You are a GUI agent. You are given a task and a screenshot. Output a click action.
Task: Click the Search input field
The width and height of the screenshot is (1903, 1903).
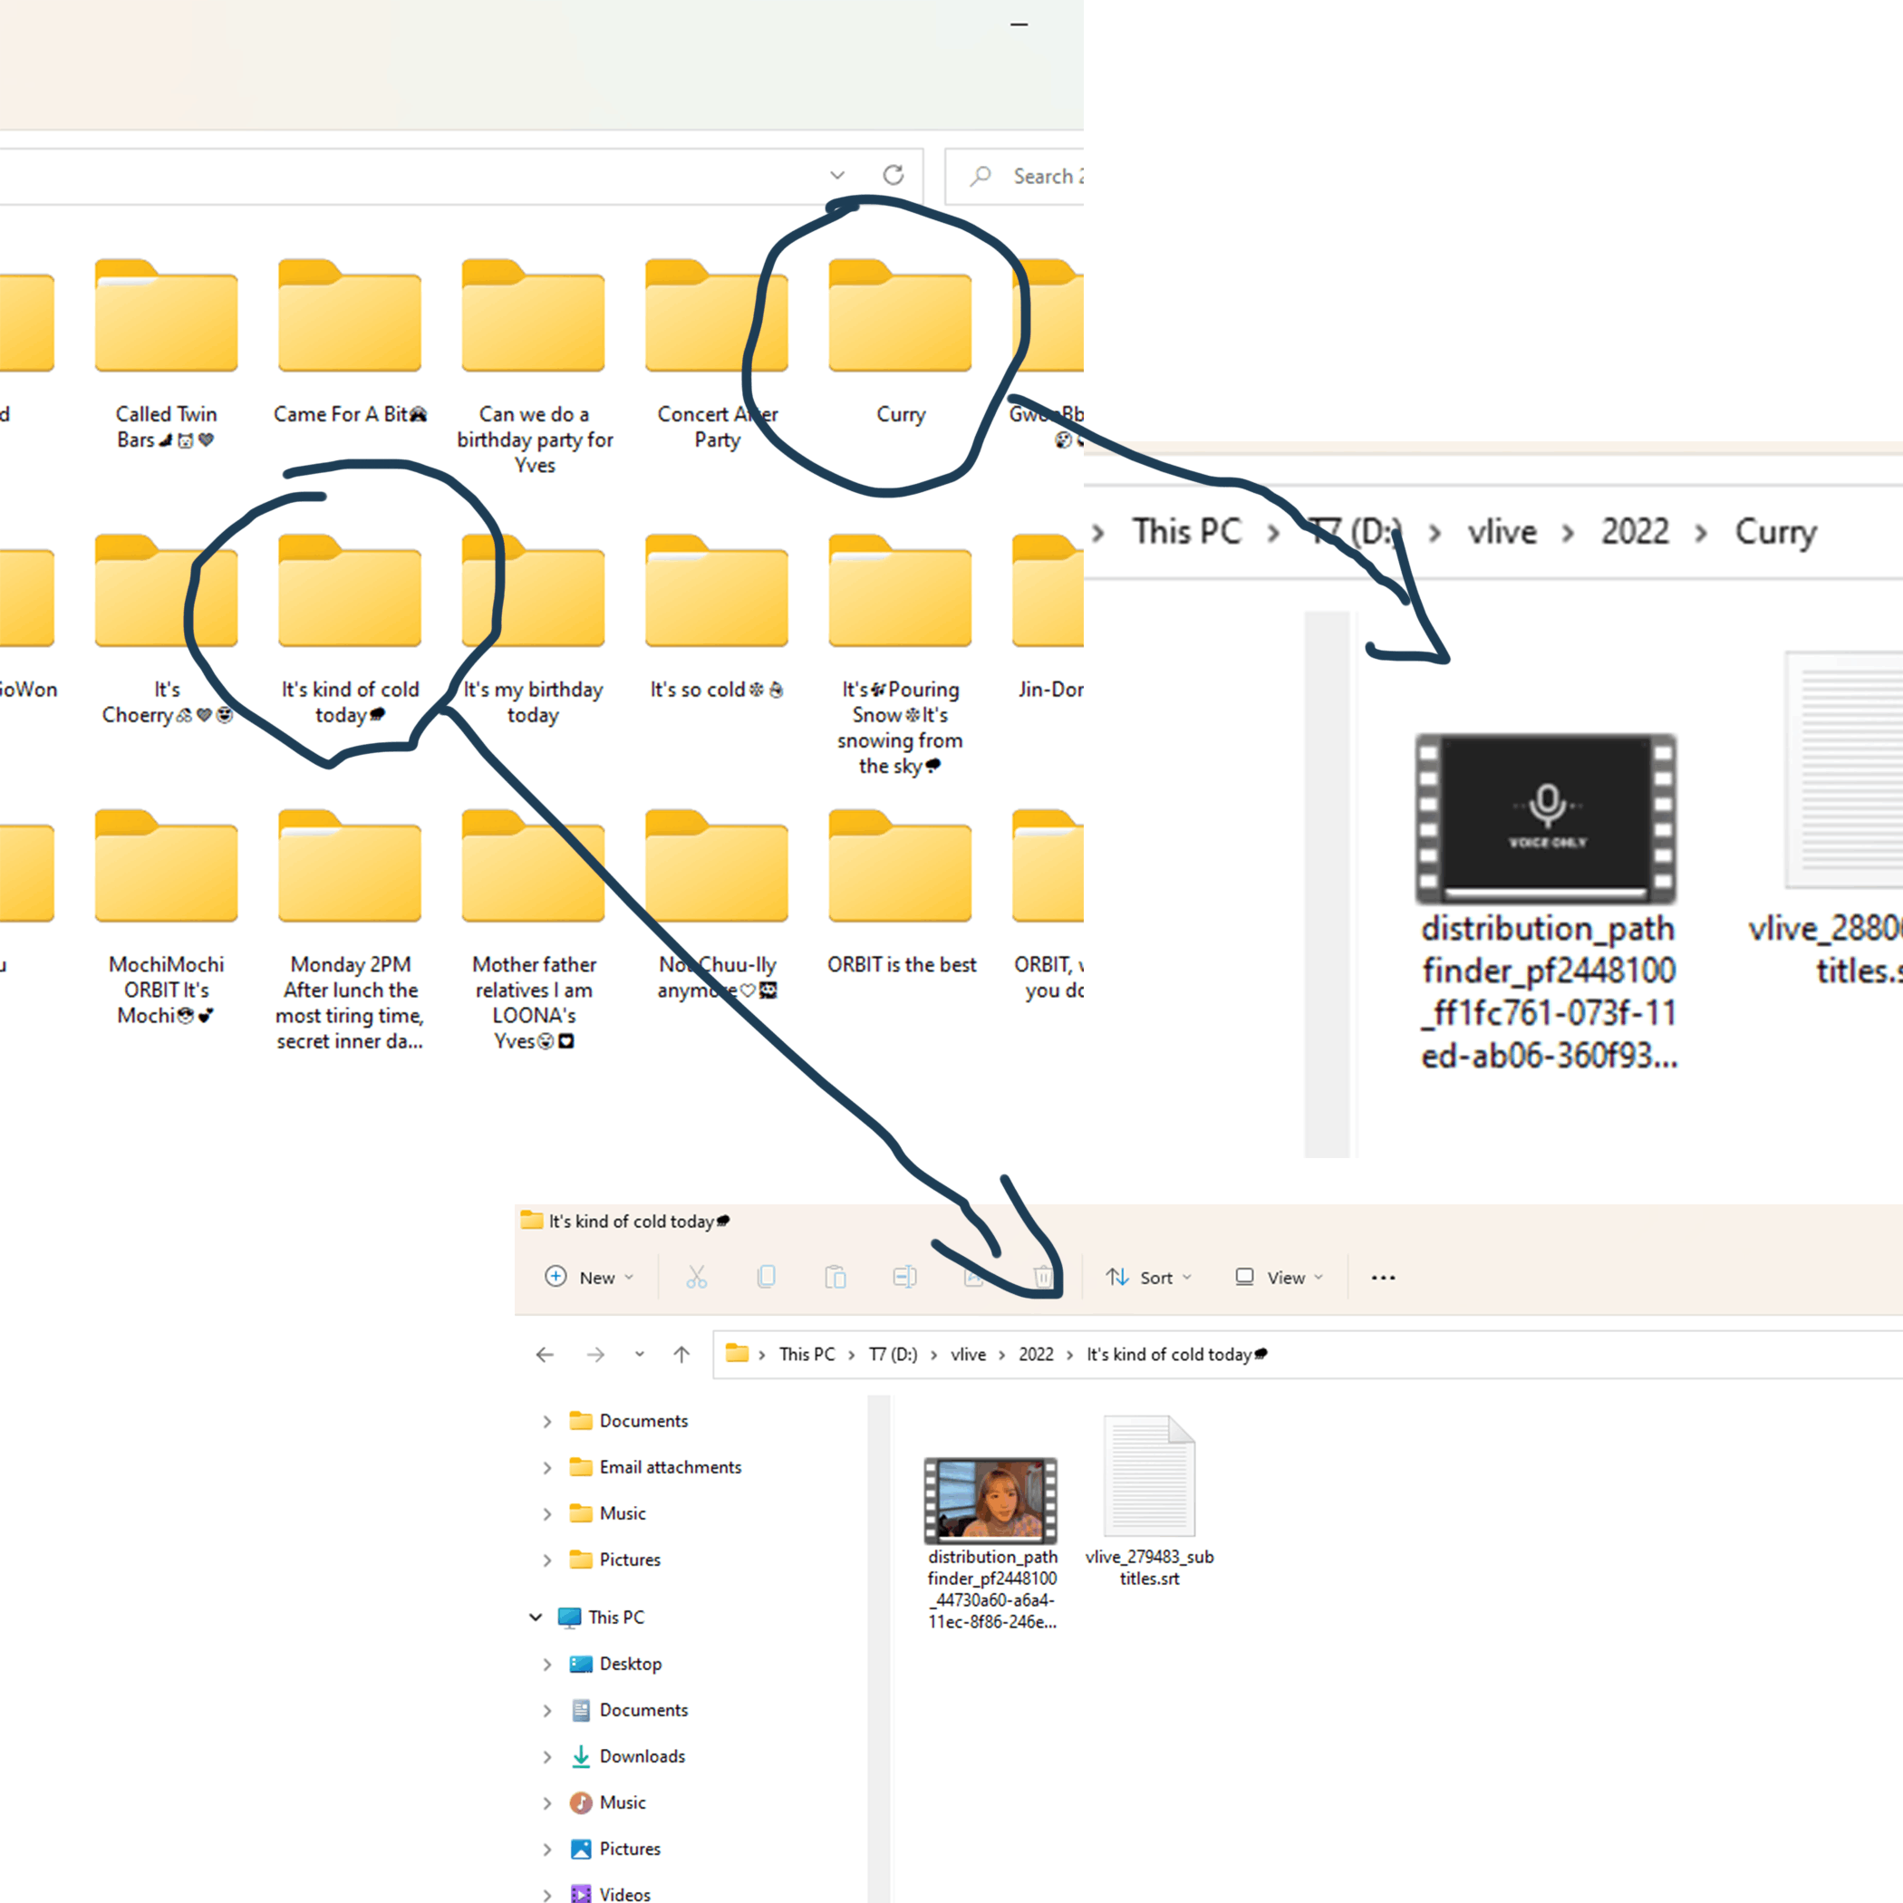coord(1015,177)
